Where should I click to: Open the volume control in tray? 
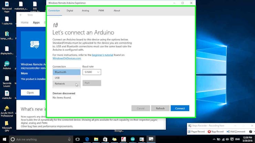coord(227,139)
